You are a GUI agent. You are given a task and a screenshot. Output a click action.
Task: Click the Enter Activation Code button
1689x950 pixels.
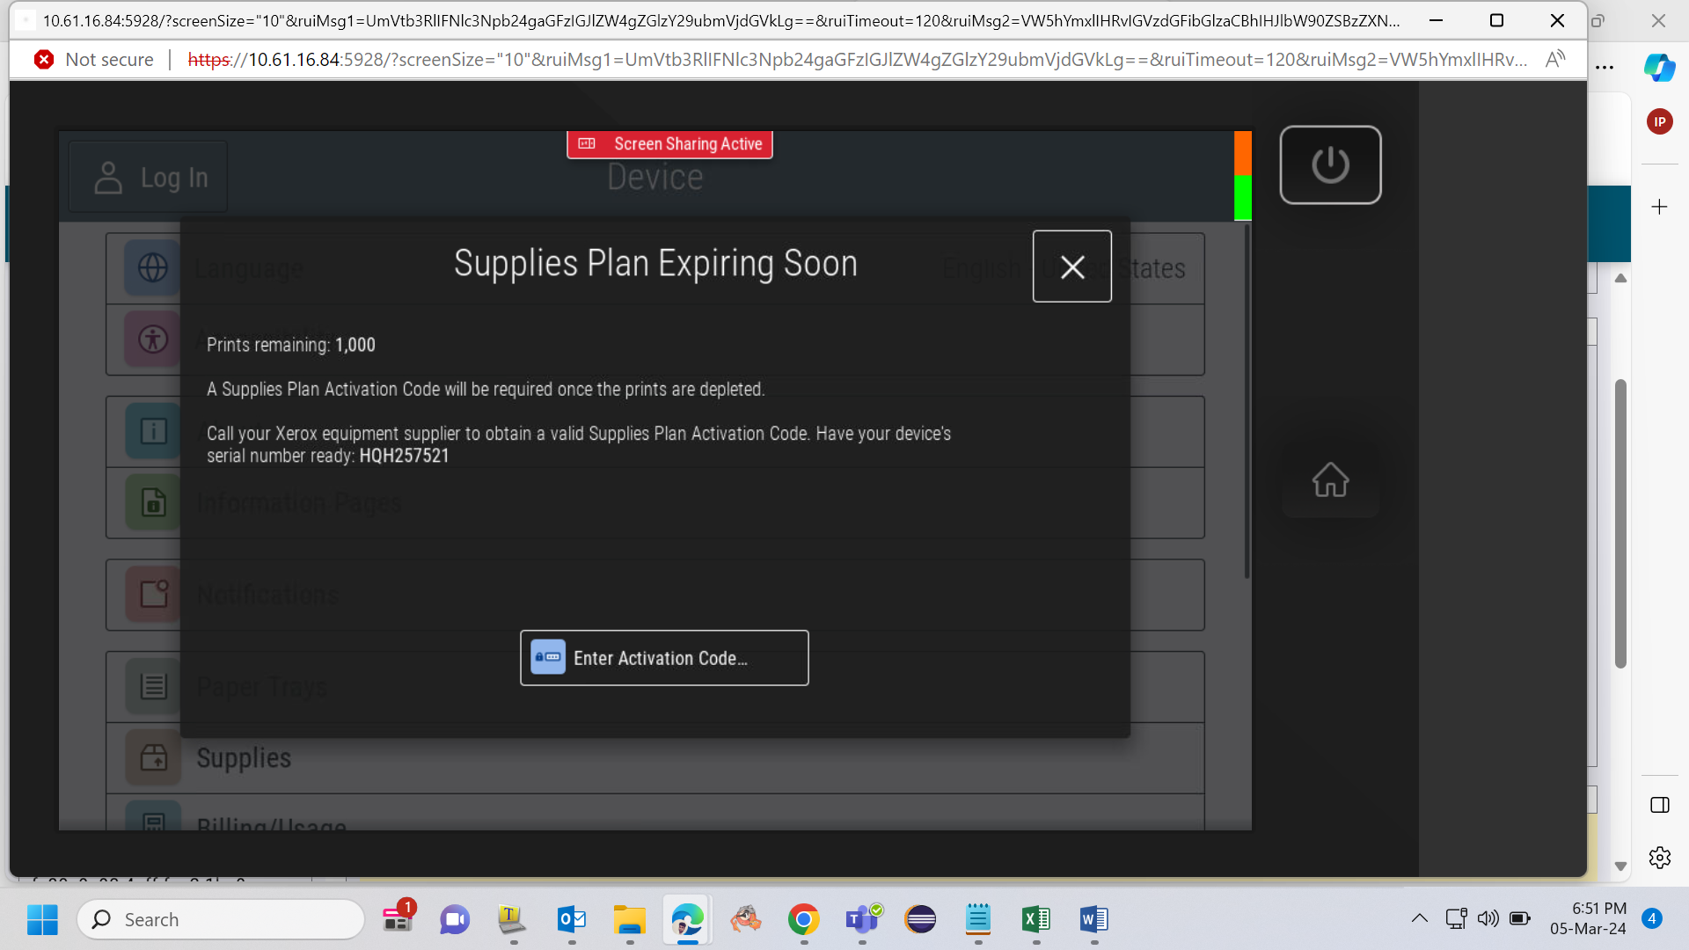point(664,658)
